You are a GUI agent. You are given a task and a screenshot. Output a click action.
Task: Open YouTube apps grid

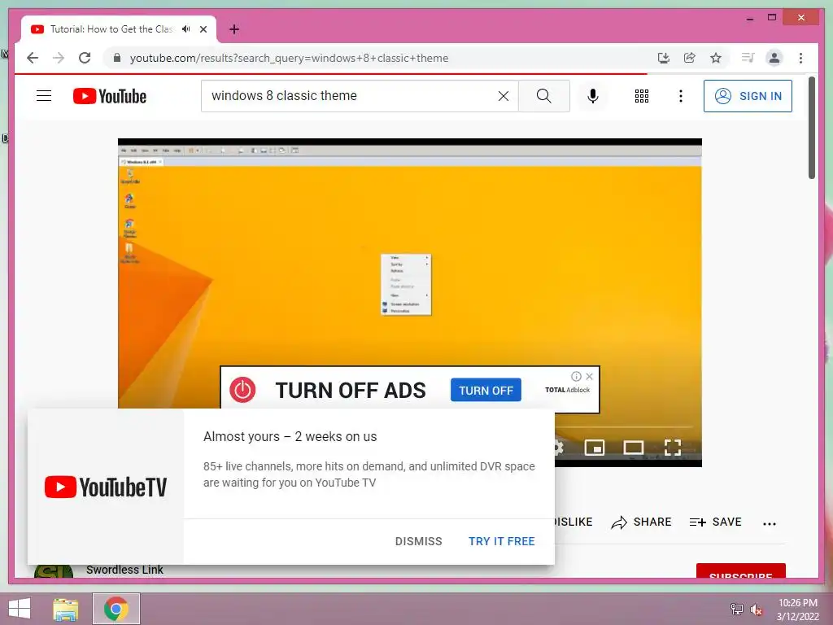click(642, 96)
